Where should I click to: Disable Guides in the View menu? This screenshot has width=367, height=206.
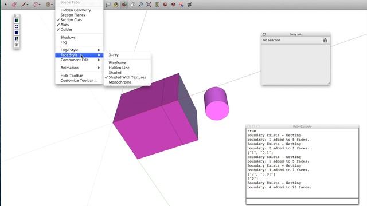coord(79,30)
